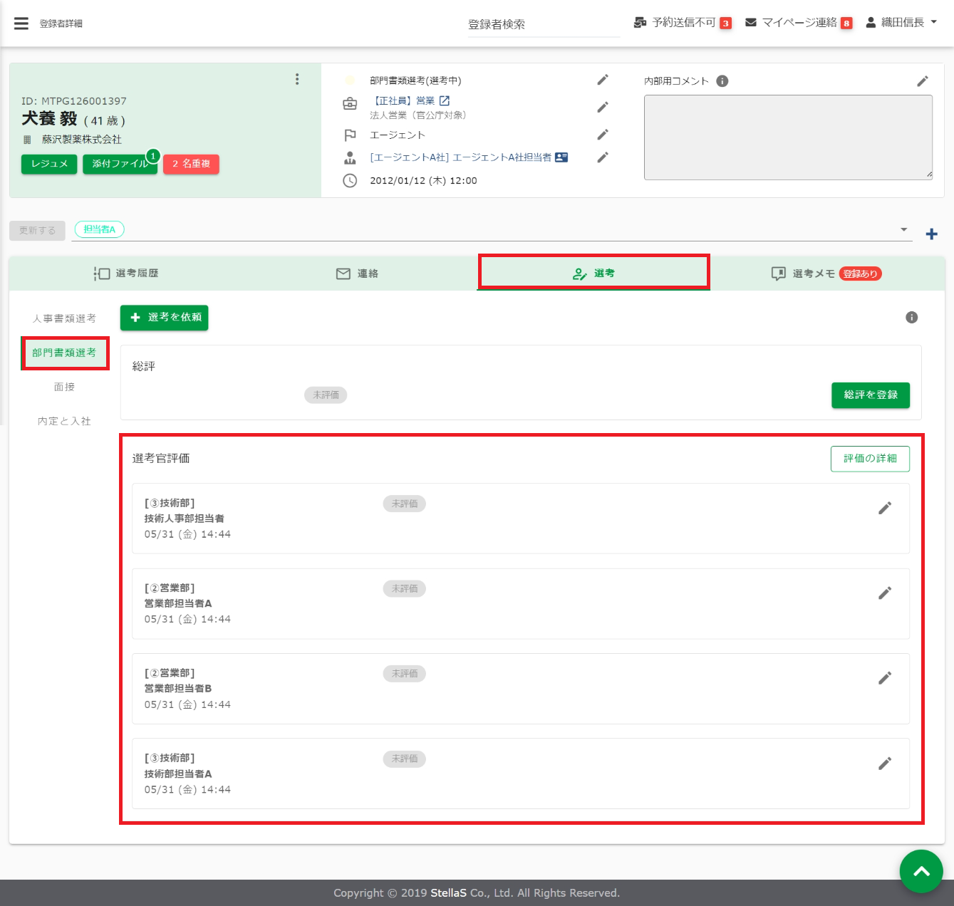Click the blue plus icon to add assignee
This screenshot has height=906, width=954.
[931, 234]
